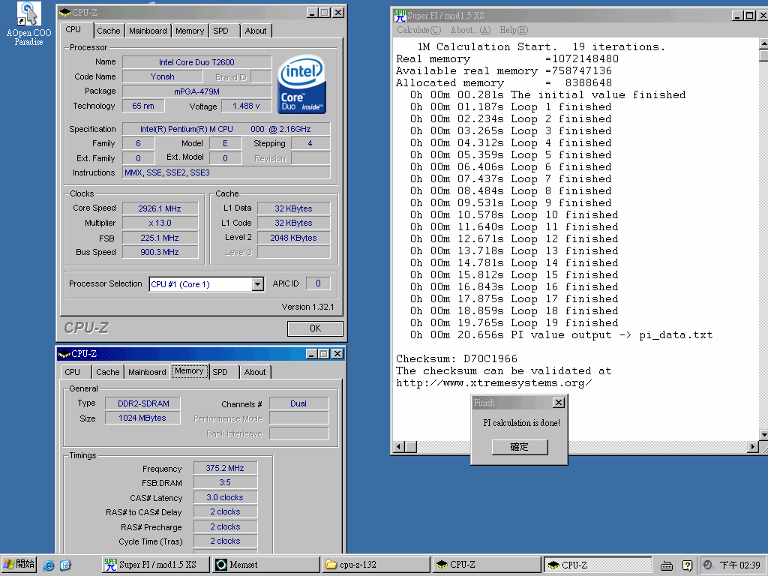
Task: Open the keyboard tray icon
Action: pos(667,565)
